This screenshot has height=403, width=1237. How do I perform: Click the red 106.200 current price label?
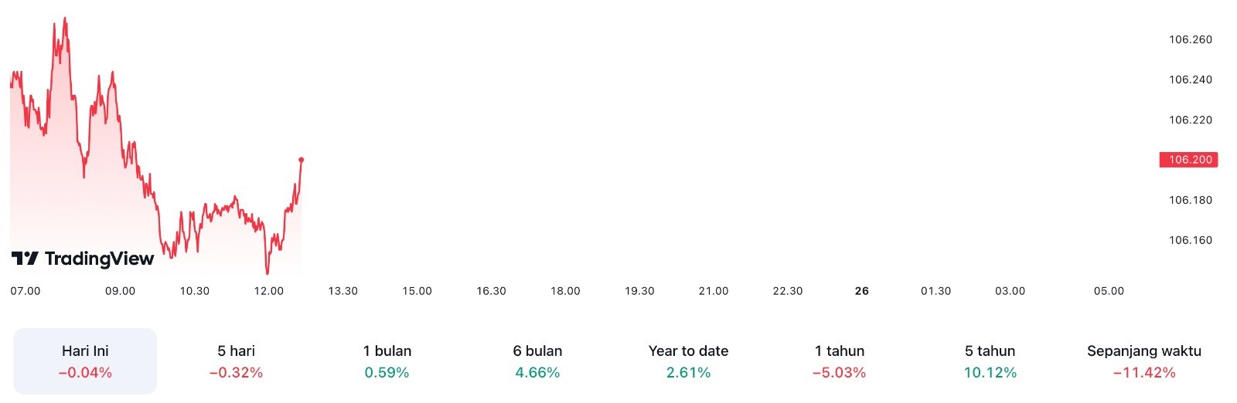[x=1189, y=160]
